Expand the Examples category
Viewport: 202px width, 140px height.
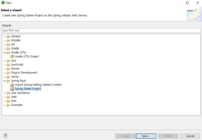tap(4, 105)
